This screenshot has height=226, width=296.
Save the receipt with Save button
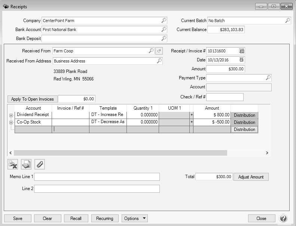pyautogui.click(x=17, y=218)
